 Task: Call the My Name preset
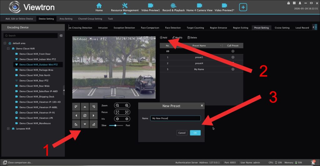[x=233, y=69]
